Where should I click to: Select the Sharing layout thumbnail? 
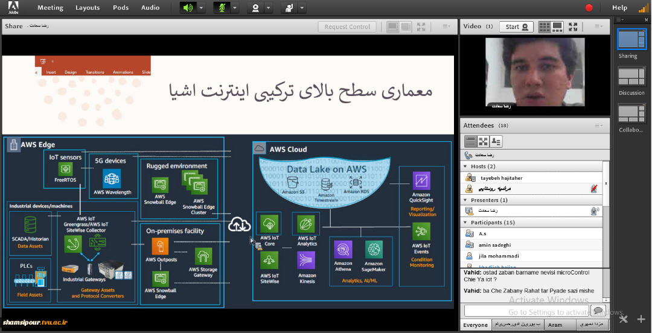pyautogui.click(x=631, y=40)
